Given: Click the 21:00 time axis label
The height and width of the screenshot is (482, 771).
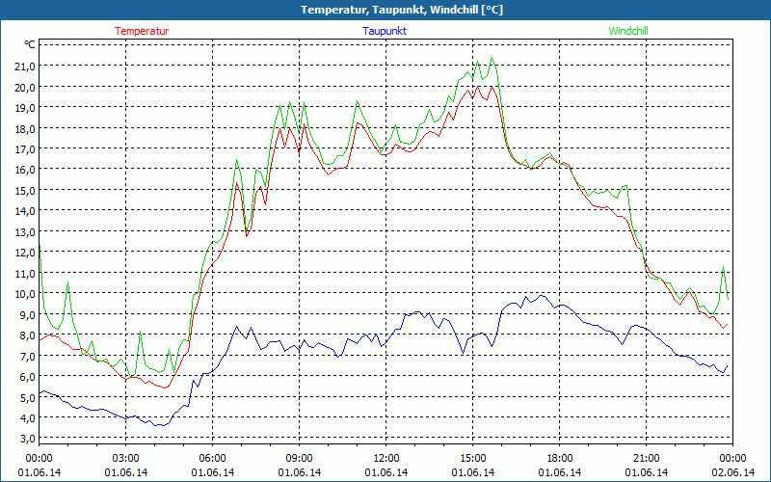Looking at the screenshot, I should point(646,459).
